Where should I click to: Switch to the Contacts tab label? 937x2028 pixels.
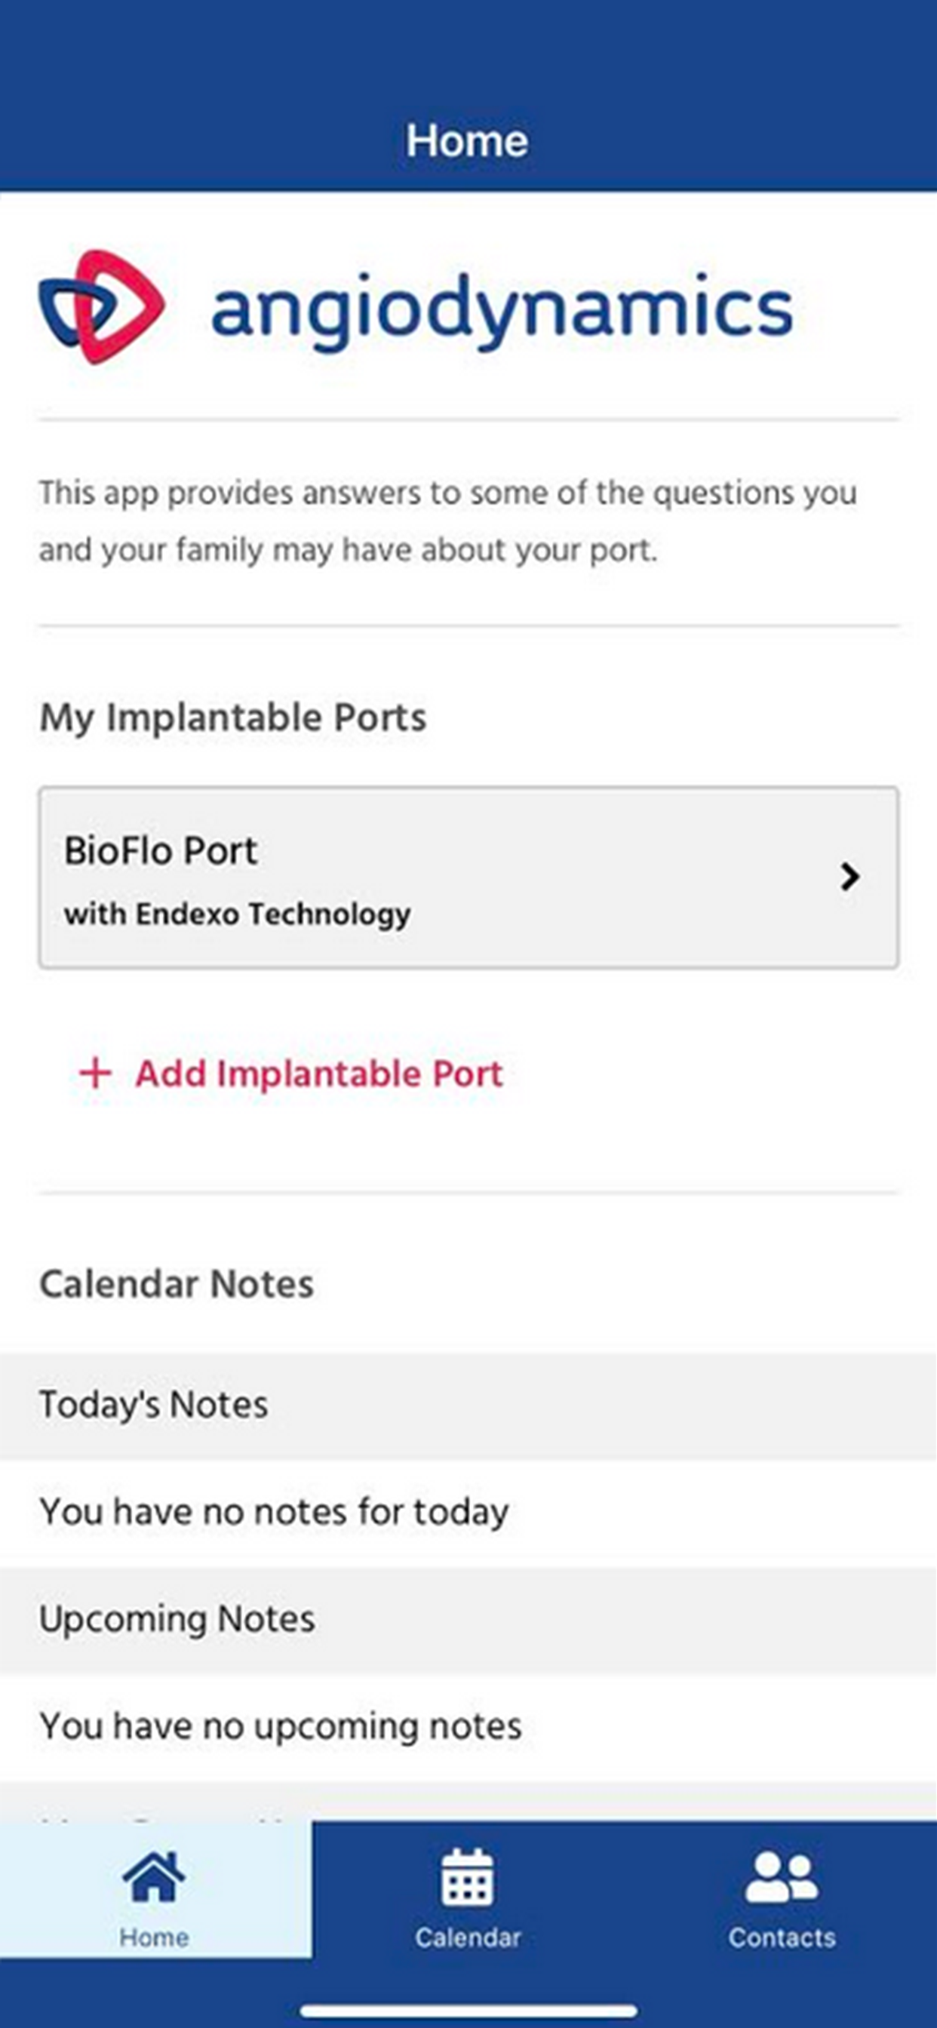[x=781, y=1937]
